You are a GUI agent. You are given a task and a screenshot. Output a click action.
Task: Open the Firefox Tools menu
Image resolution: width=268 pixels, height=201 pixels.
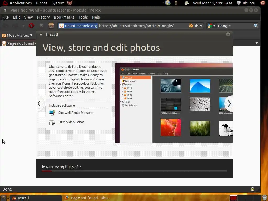[83, 17]
